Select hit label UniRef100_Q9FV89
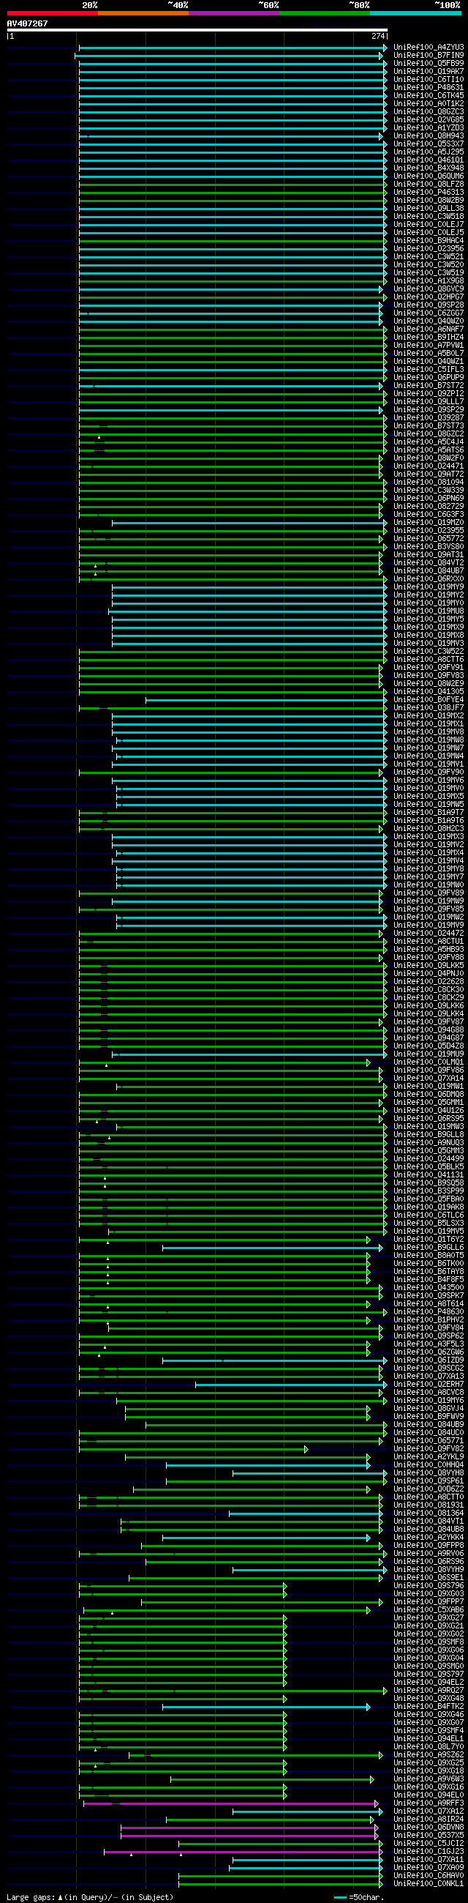468x1903 pixels. tap(429, 893)
